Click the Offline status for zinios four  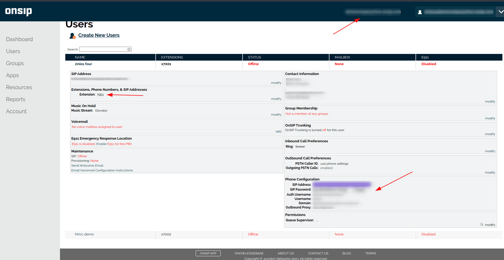[253, 64]
